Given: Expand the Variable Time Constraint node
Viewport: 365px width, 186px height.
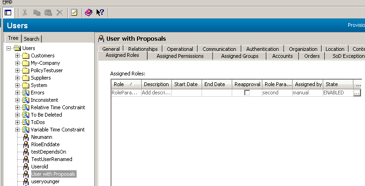Looking at the screenshot, I should click(x=17, y=130).
